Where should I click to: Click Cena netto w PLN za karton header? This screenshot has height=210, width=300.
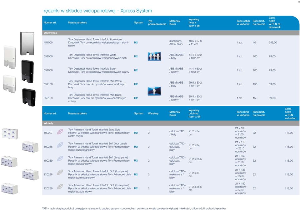click(x=290, y=114)
